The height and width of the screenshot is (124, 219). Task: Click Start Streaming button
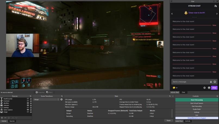(x=197, y=100)
